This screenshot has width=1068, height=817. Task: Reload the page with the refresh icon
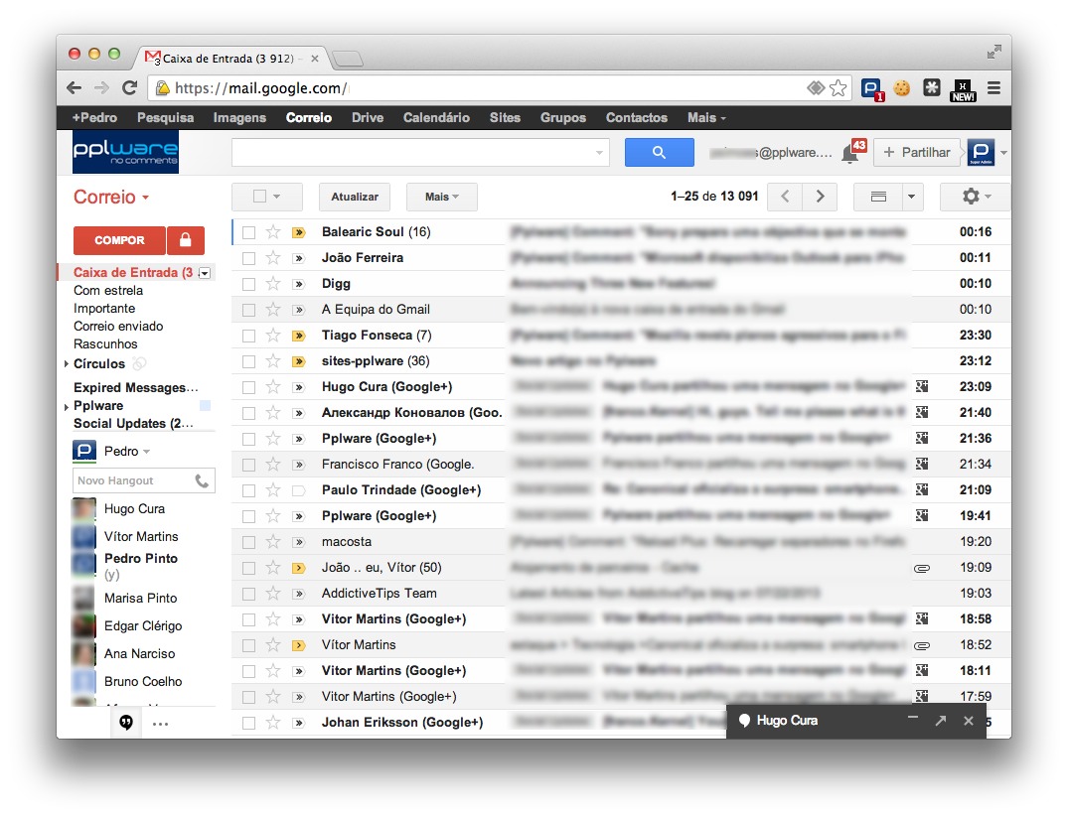coord(129,87)
